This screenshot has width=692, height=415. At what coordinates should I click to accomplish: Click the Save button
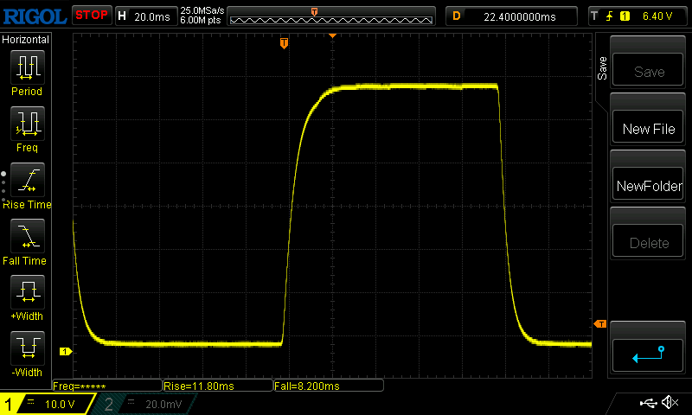[648, 70]
